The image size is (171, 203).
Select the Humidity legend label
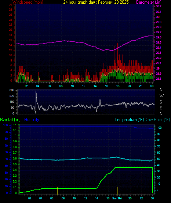point(32,120)
